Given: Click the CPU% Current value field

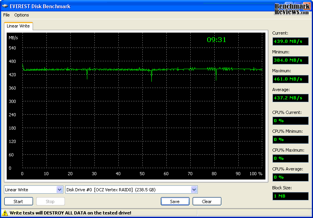Looking at the screenshot, I should (x=290, y=121).
